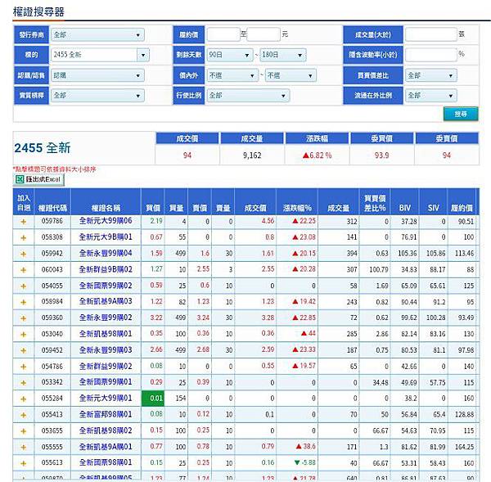Sort table by 權證名稱 column header
491x482 pixels.
click(106, 208)
